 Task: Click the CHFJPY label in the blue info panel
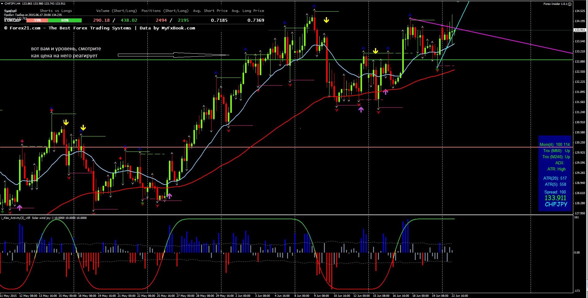tap(556, 204)
